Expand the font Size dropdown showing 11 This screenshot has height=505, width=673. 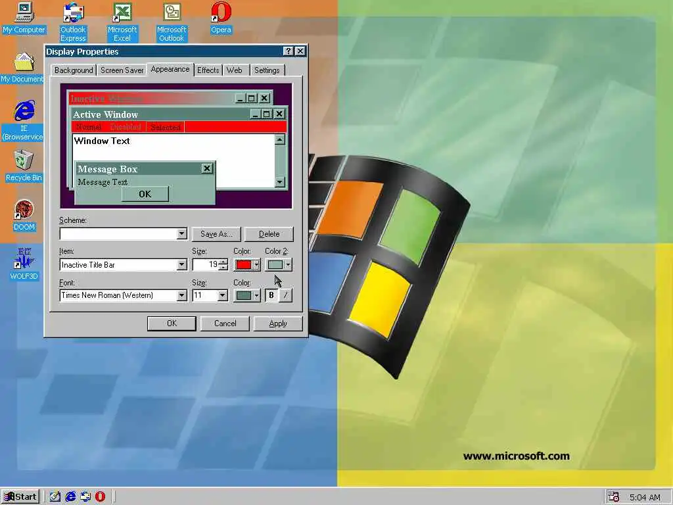click(x=222, y=295)
